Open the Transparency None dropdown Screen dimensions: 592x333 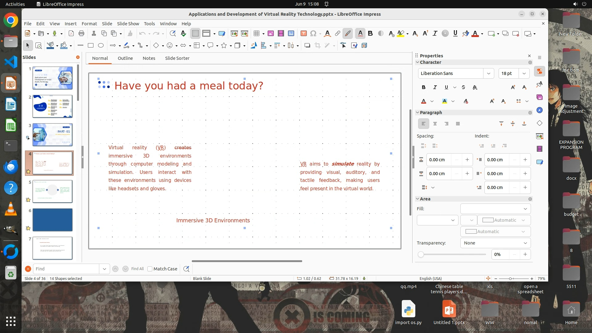pyautogui.click(x=495, y=243)
